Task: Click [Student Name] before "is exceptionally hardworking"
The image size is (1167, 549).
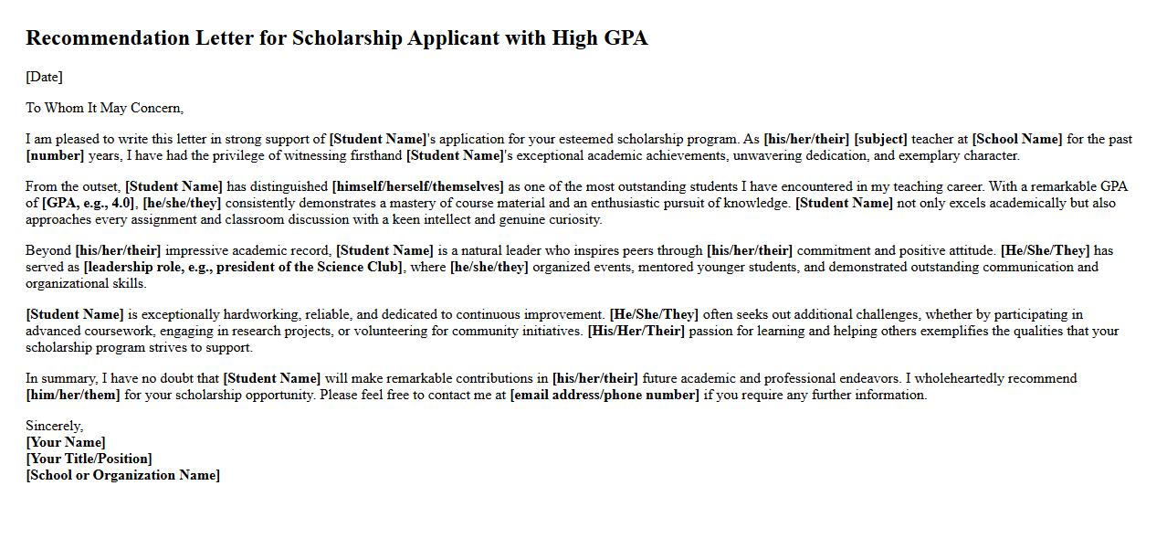Action: [74, 314]
